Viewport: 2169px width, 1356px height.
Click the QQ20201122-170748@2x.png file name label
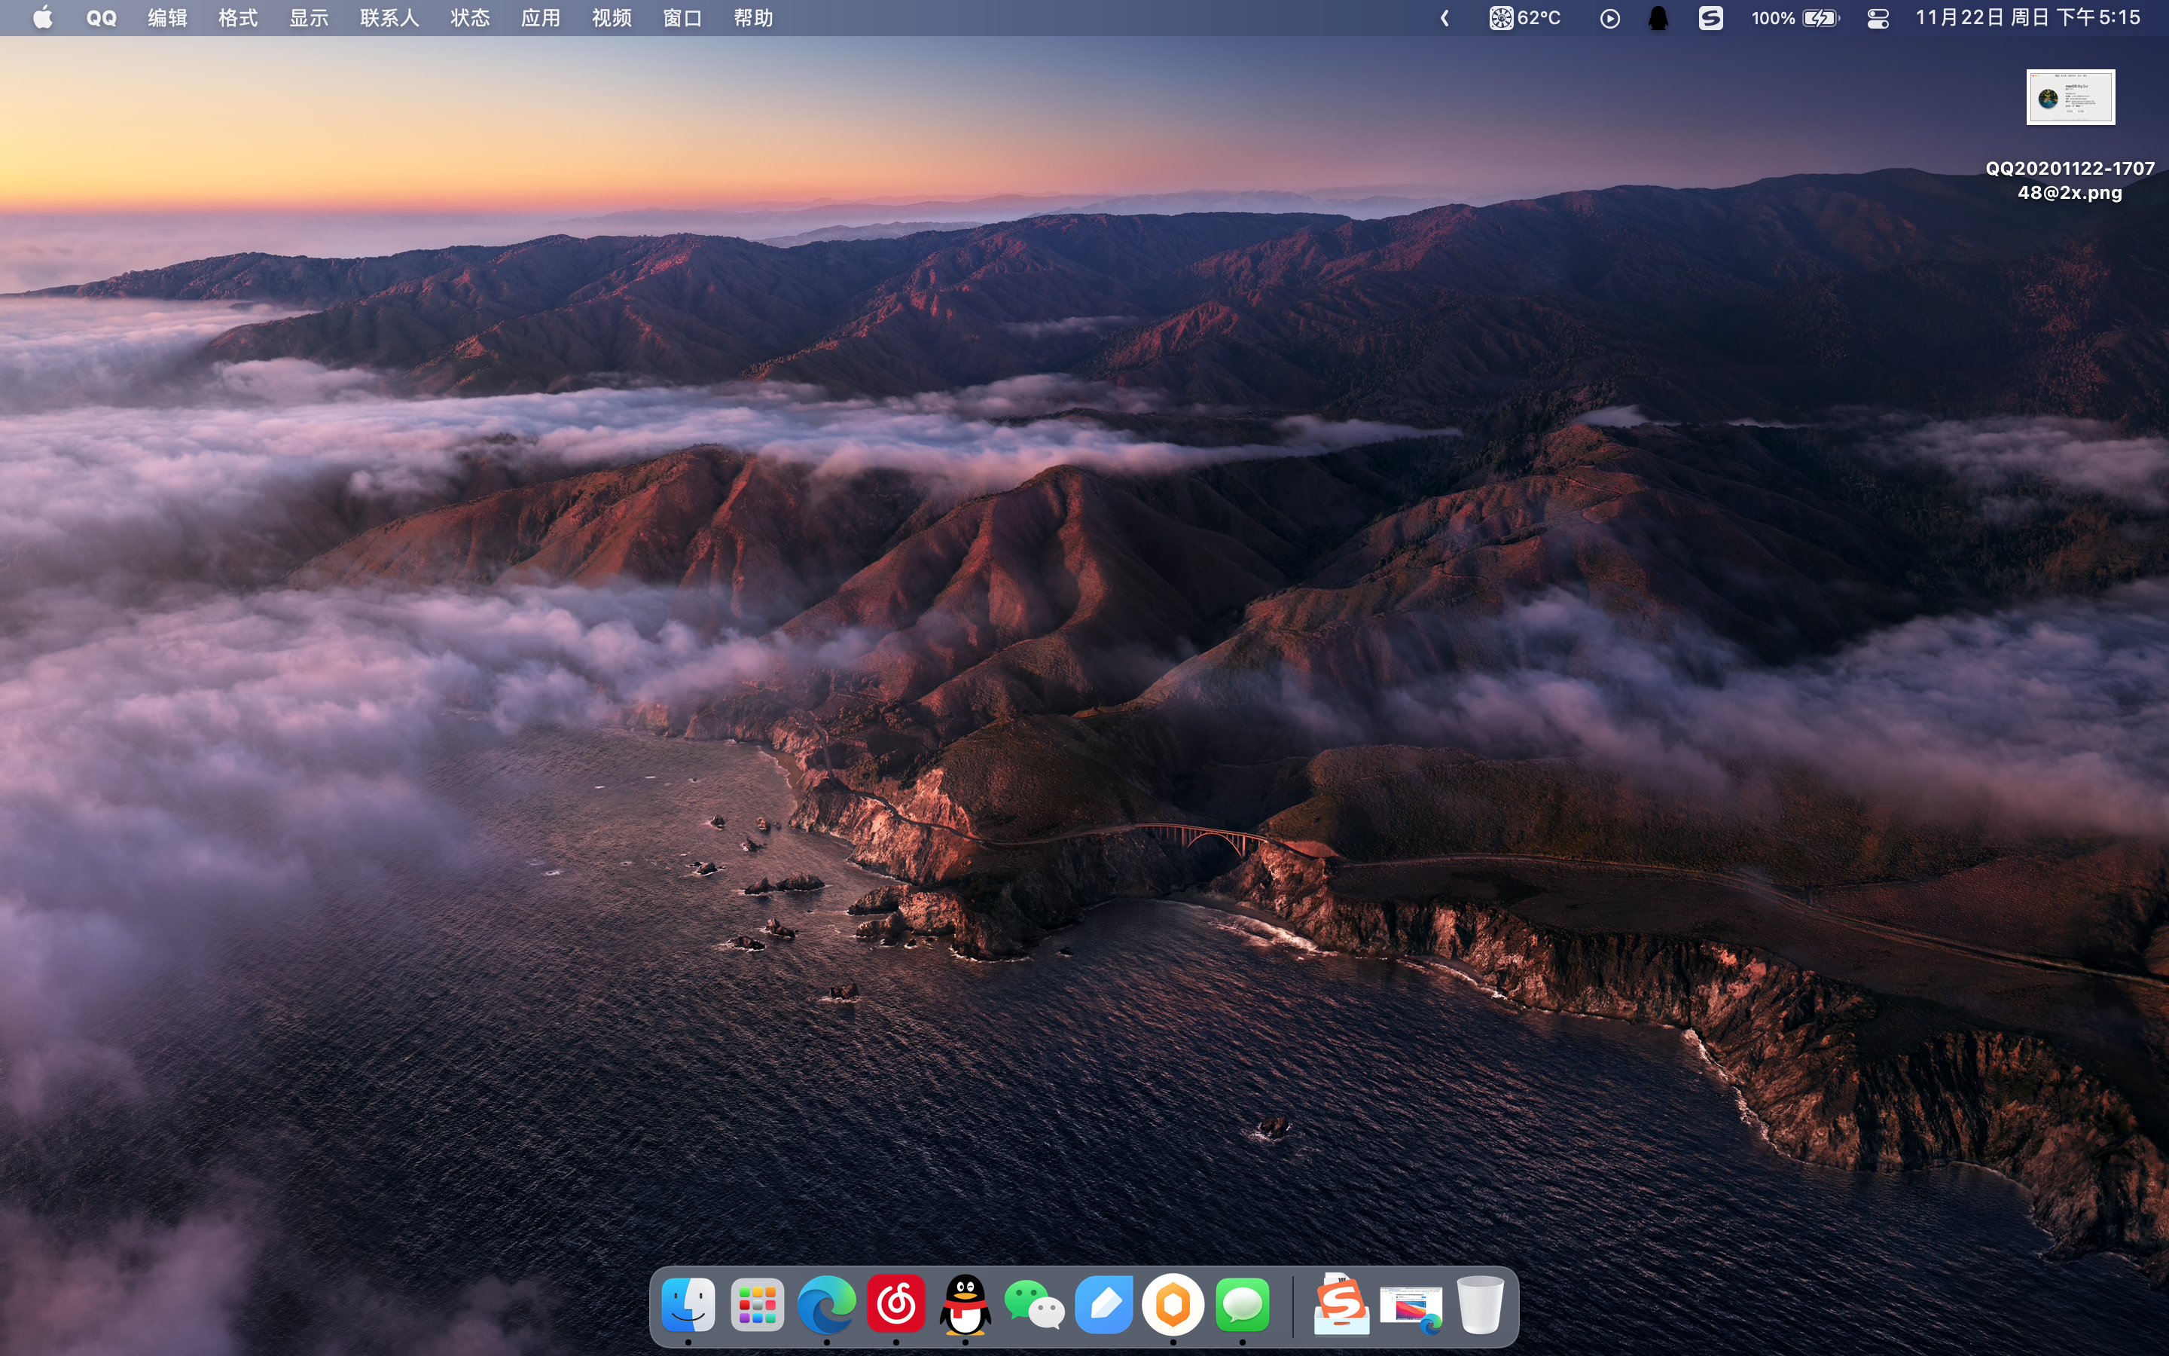(2070, 180)
